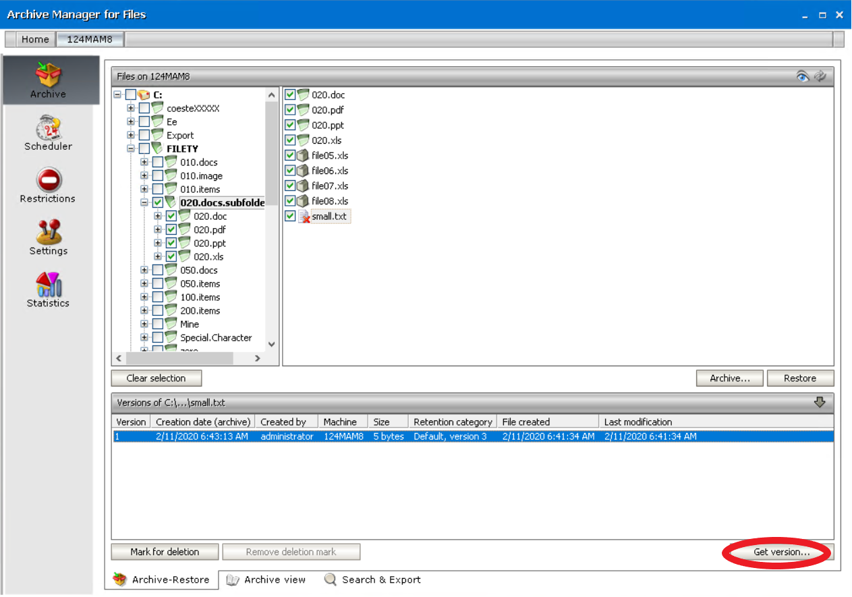
Task: Click the small.txt file icon
Action: 304,217
